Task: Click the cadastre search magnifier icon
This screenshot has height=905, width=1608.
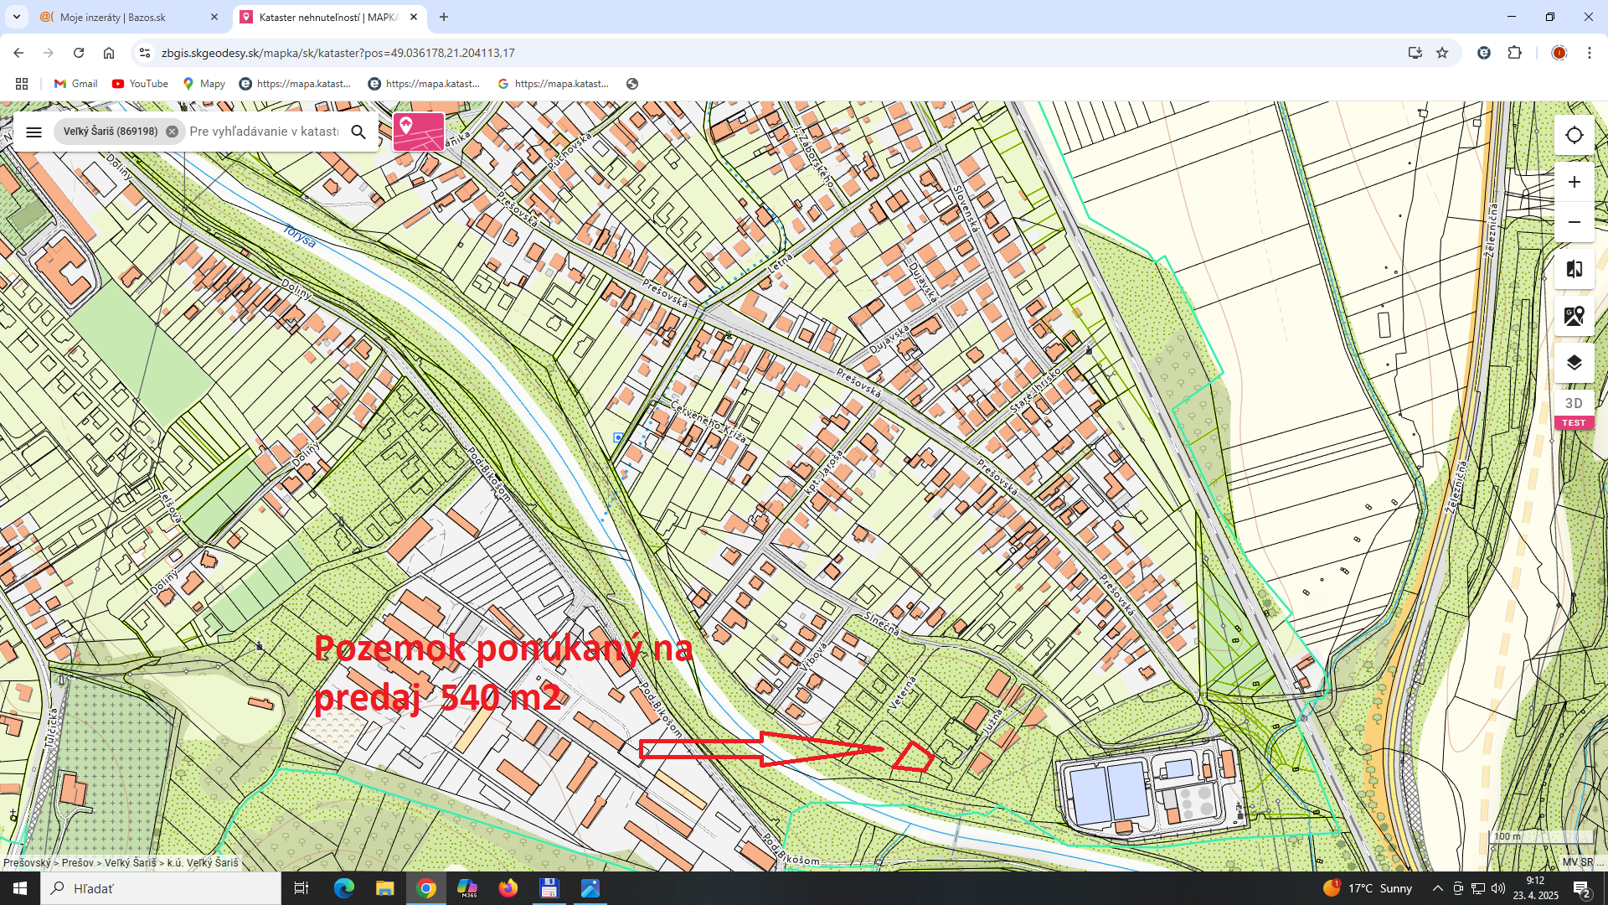Action: (x=358, y=132)
